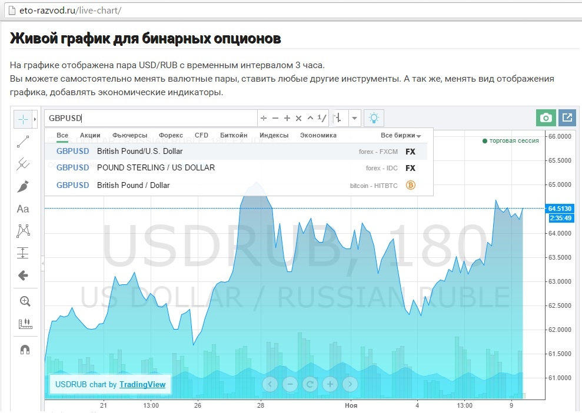Take a chart snapshot with camera button
This screenshot has width=582, height=413.
pos(546,118)
